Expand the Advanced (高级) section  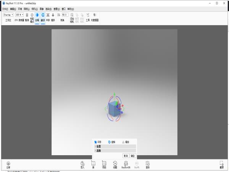pyautogui.click(x=115, y=151)
